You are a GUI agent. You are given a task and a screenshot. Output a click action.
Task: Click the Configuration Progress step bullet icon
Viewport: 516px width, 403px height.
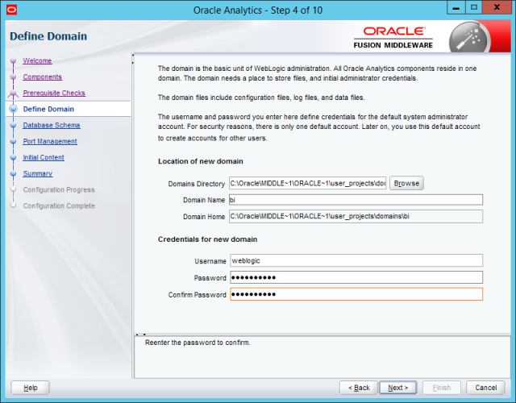pyautogui.click(x=13, y=189)
